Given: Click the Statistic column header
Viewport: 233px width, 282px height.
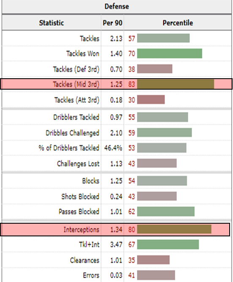Looking at the screenshot, I should point(52,23).
